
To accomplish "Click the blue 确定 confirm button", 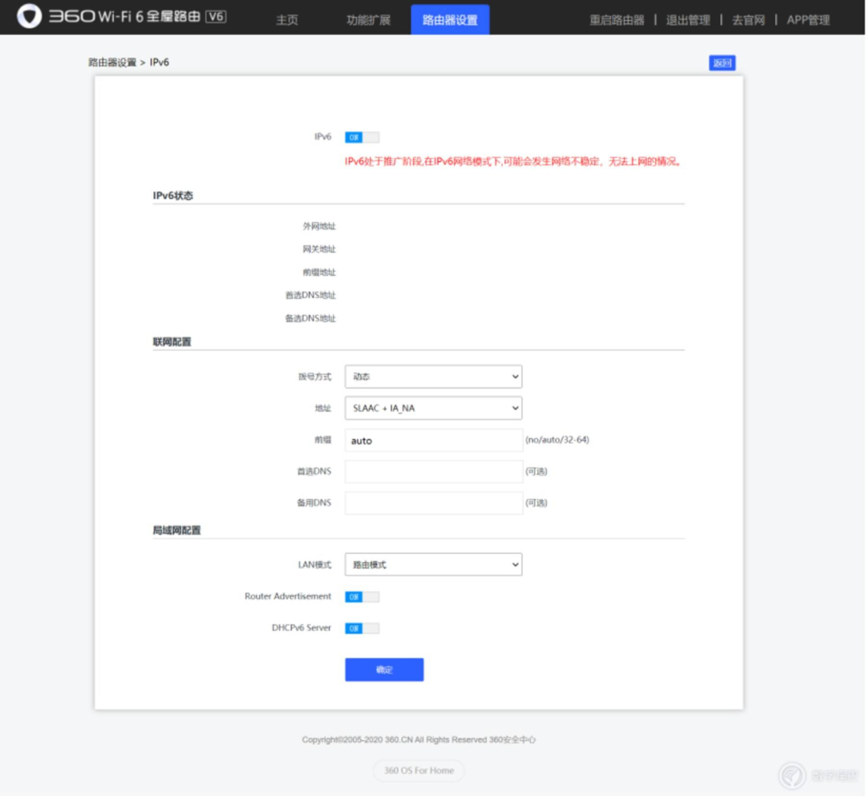I will pos(384,670).
